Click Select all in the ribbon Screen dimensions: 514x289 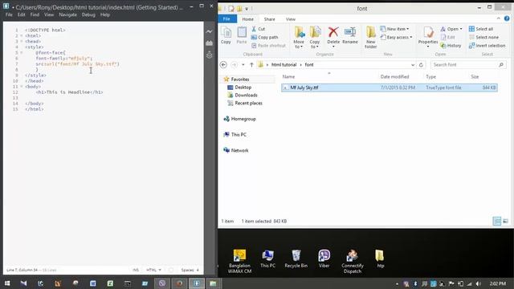pyautogui.click(x=481, y=29)
